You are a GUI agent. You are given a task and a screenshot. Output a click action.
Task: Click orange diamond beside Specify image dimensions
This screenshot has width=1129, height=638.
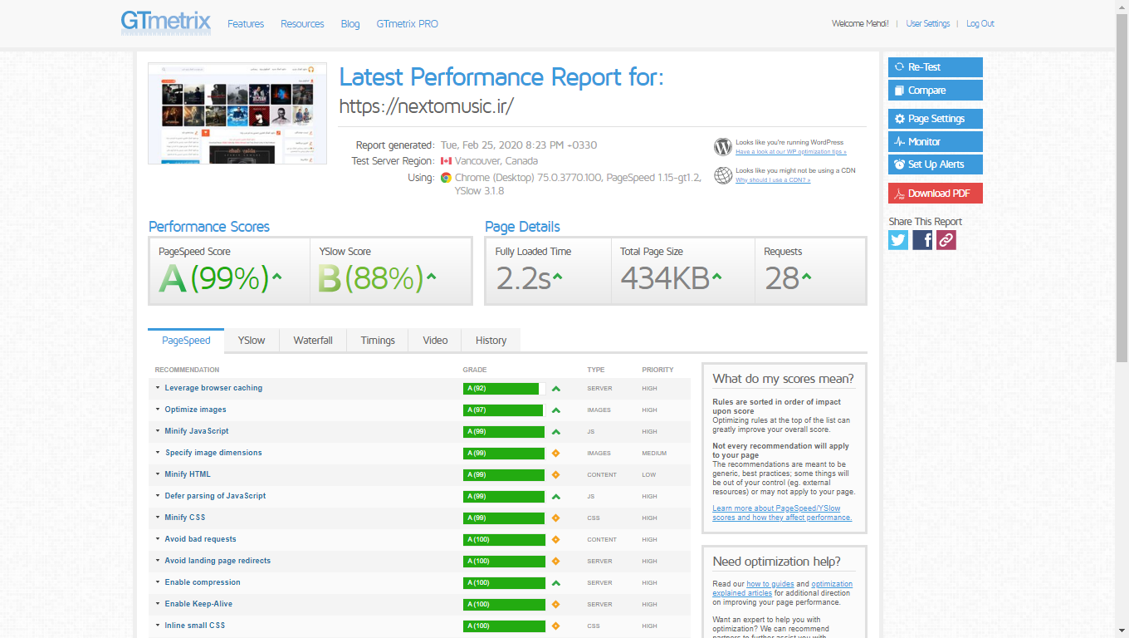pos(556,453)
